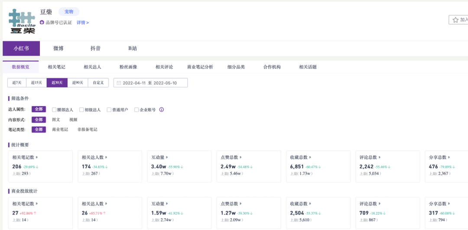Open the 细分品类 sub-tab
Image resolution: width=468 pixels, height=230 pixels.
tap(236, 67)
